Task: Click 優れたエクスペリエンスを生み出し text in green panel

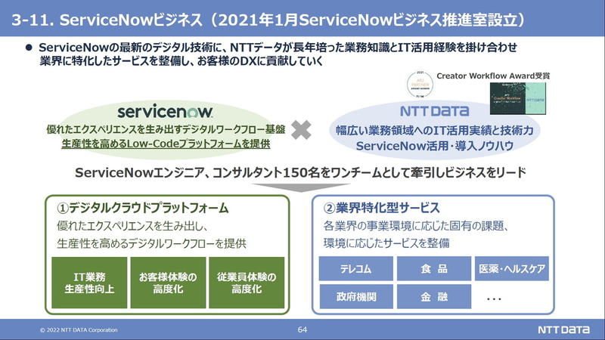Action: pyautogui.click(x=133, y=226)
